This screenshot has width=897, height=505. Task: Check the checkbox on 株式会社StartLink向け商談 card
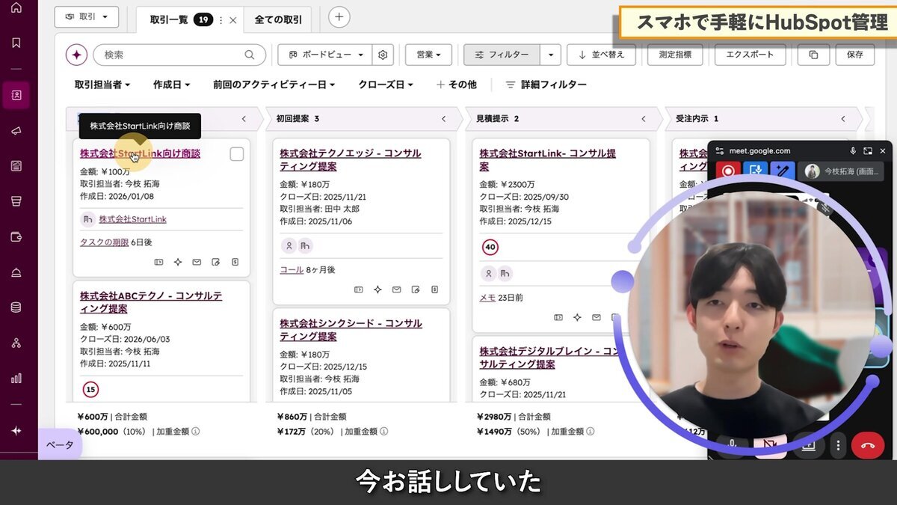(x=236, y=153)
